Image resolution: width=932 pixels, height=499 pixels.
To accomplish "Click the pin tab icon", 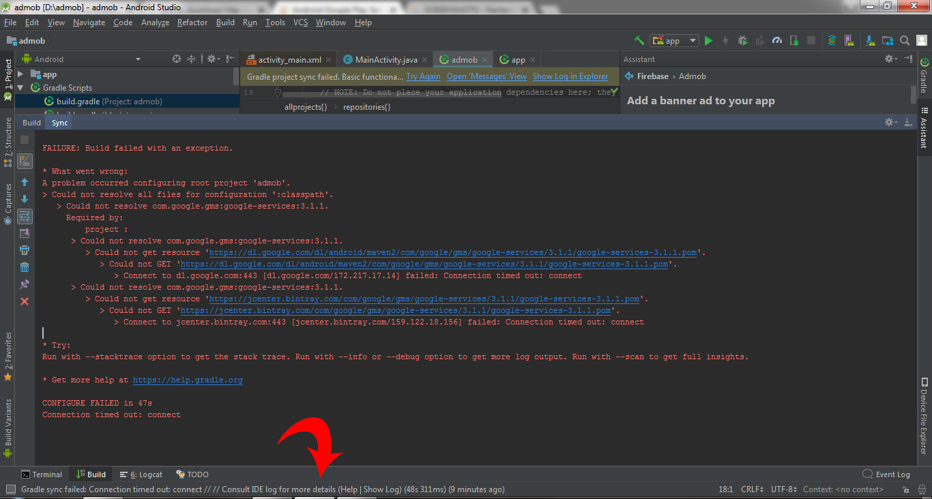I will point(25,284).
